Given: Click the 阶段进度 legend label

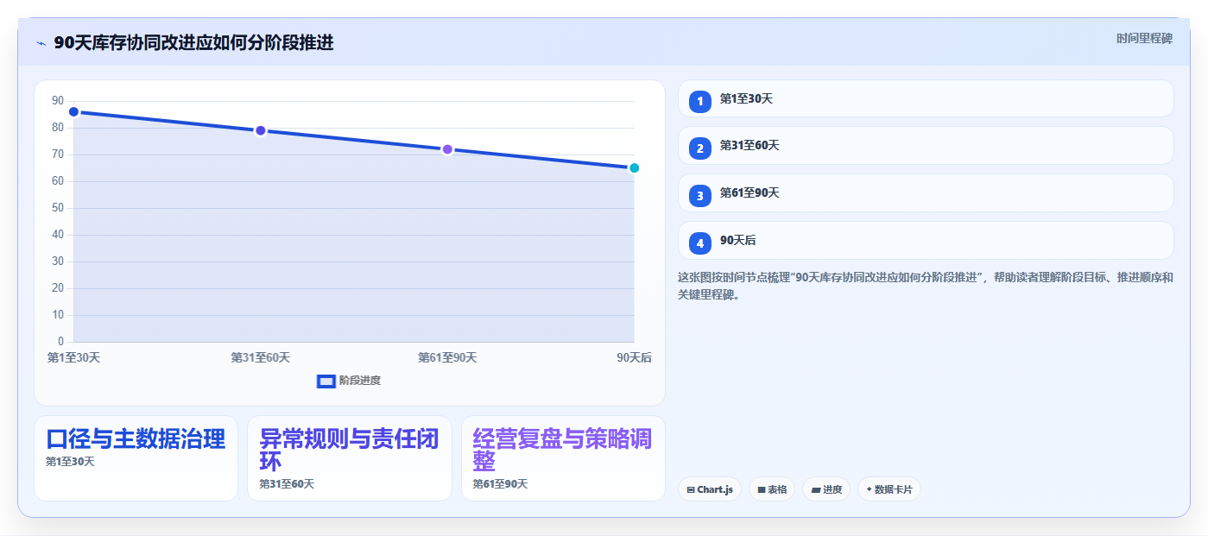Looking at the screenshot, I should pos(360,381).
